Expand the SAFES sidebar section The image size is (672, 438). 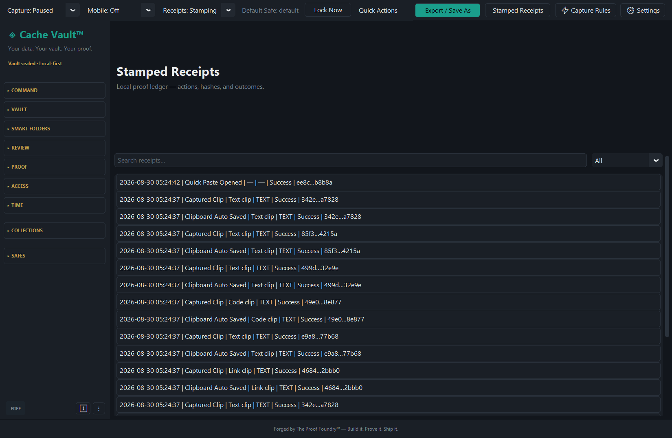coord(55,256)
